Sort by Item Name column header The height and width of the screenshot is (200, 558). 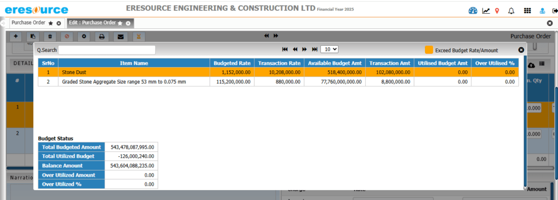(x=134, y=63)
